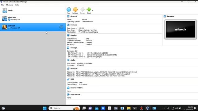Open the File menu
This screenshot has width=198, height=111.
coord(2,5)
